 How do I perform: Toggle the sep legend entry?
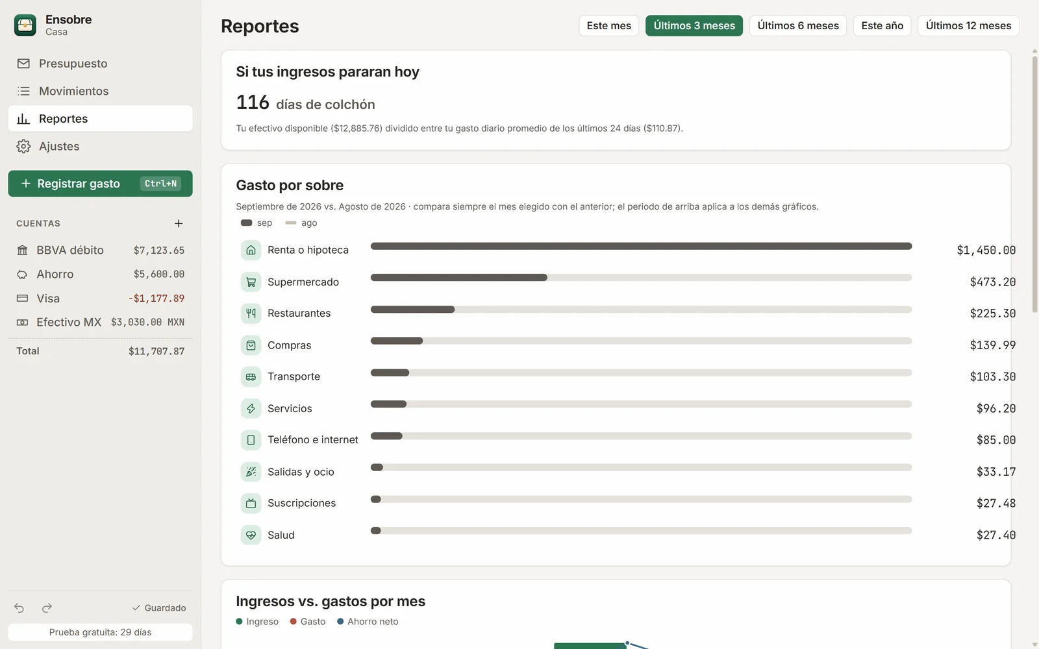[x=257, y=223]
